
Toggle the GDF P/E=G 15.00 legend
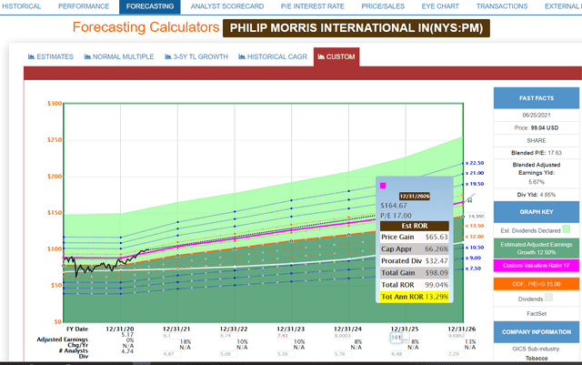(537, 284)
